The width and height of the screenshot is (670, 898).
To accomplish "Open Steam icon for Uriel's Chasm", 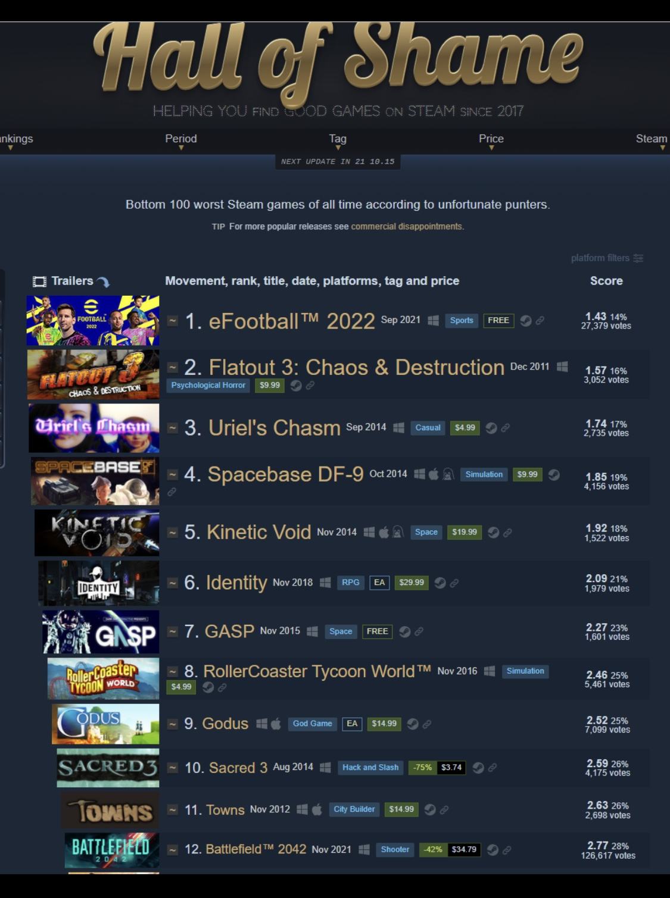I will [491, 428].
